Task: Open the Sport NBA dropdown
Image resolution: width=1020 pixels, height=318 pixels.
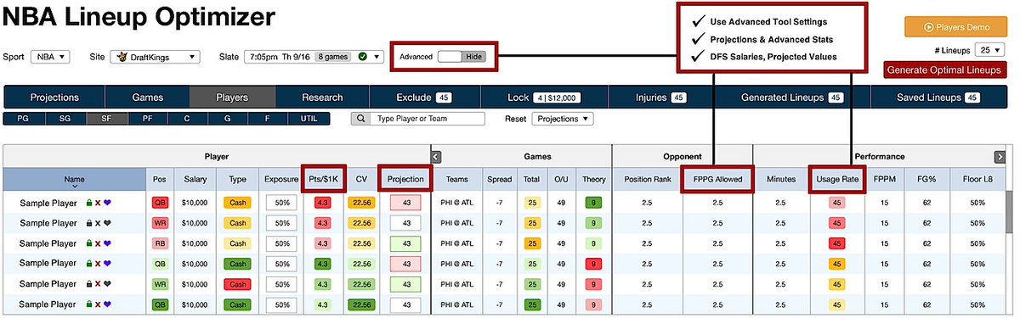Action: (50, 57)
